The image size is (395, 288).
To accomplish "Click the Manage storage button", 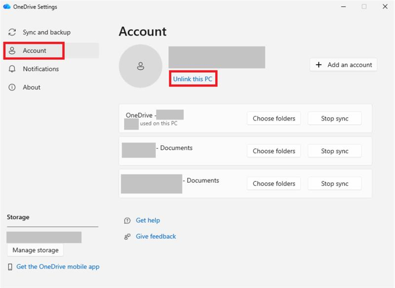I will [35, 250].
